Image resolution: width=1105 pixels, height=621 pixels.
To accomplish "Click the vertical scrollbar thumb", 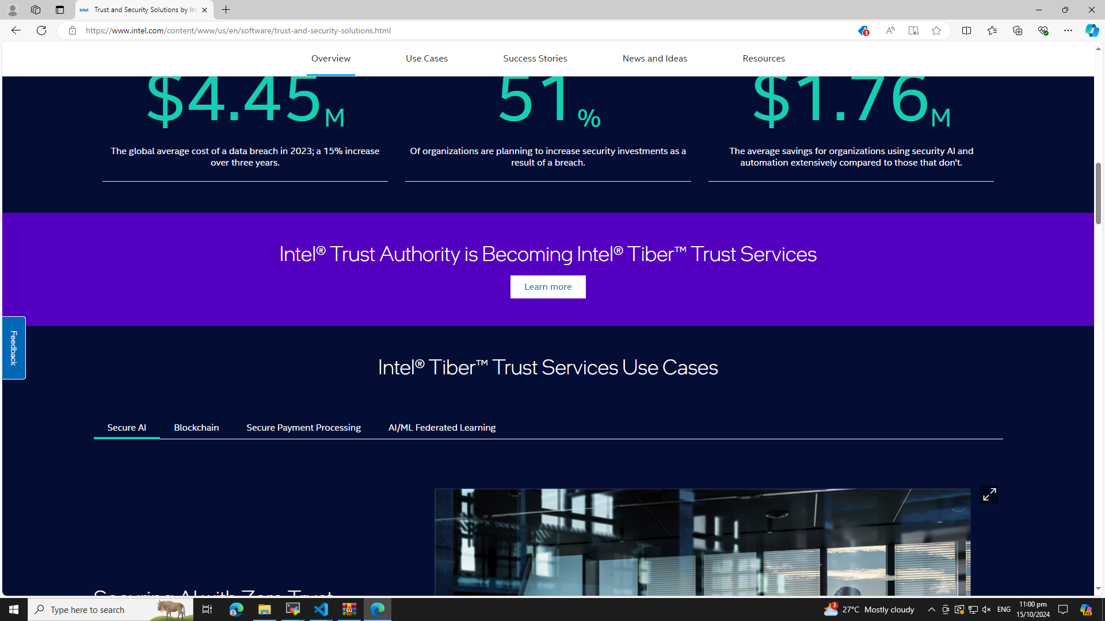I will (1098, 193).
